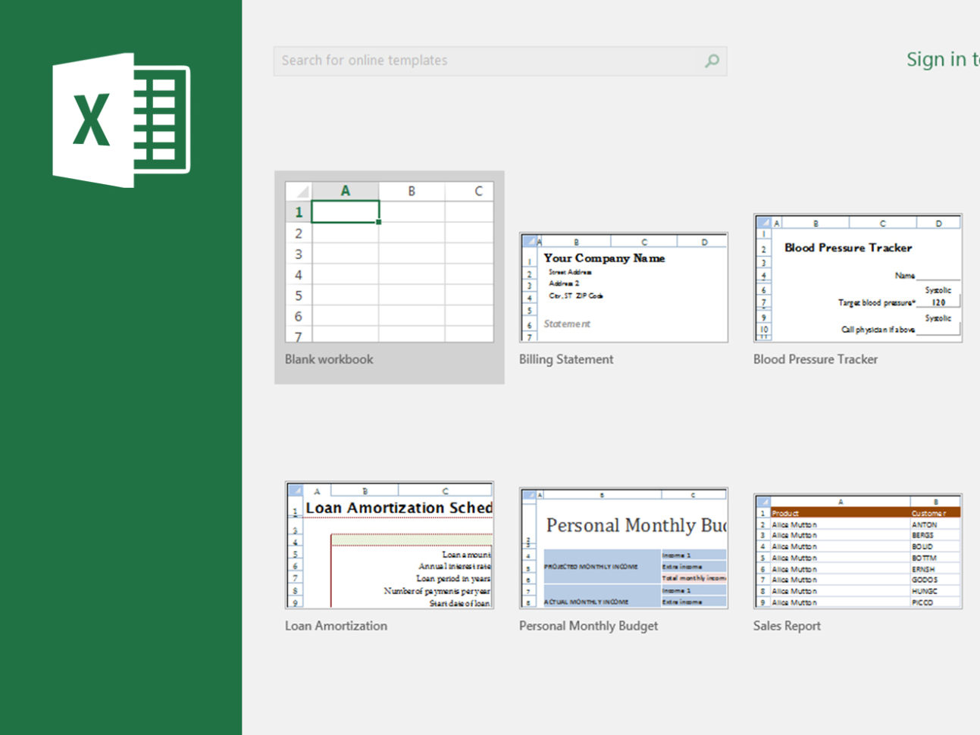
Task: Click the online templates search field
Action: coord(485,61)
